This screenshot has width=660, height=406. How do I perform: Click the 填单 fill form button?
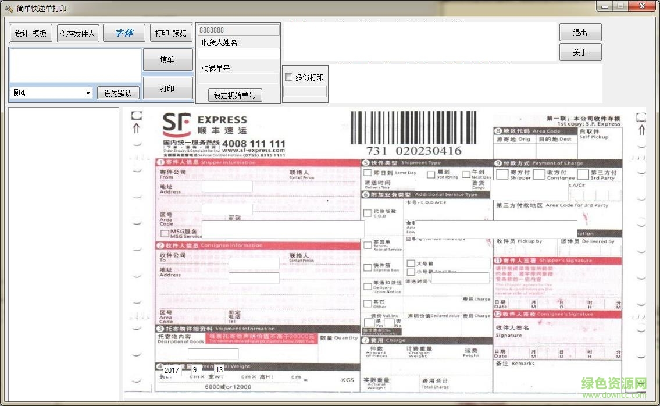point(168,59)
